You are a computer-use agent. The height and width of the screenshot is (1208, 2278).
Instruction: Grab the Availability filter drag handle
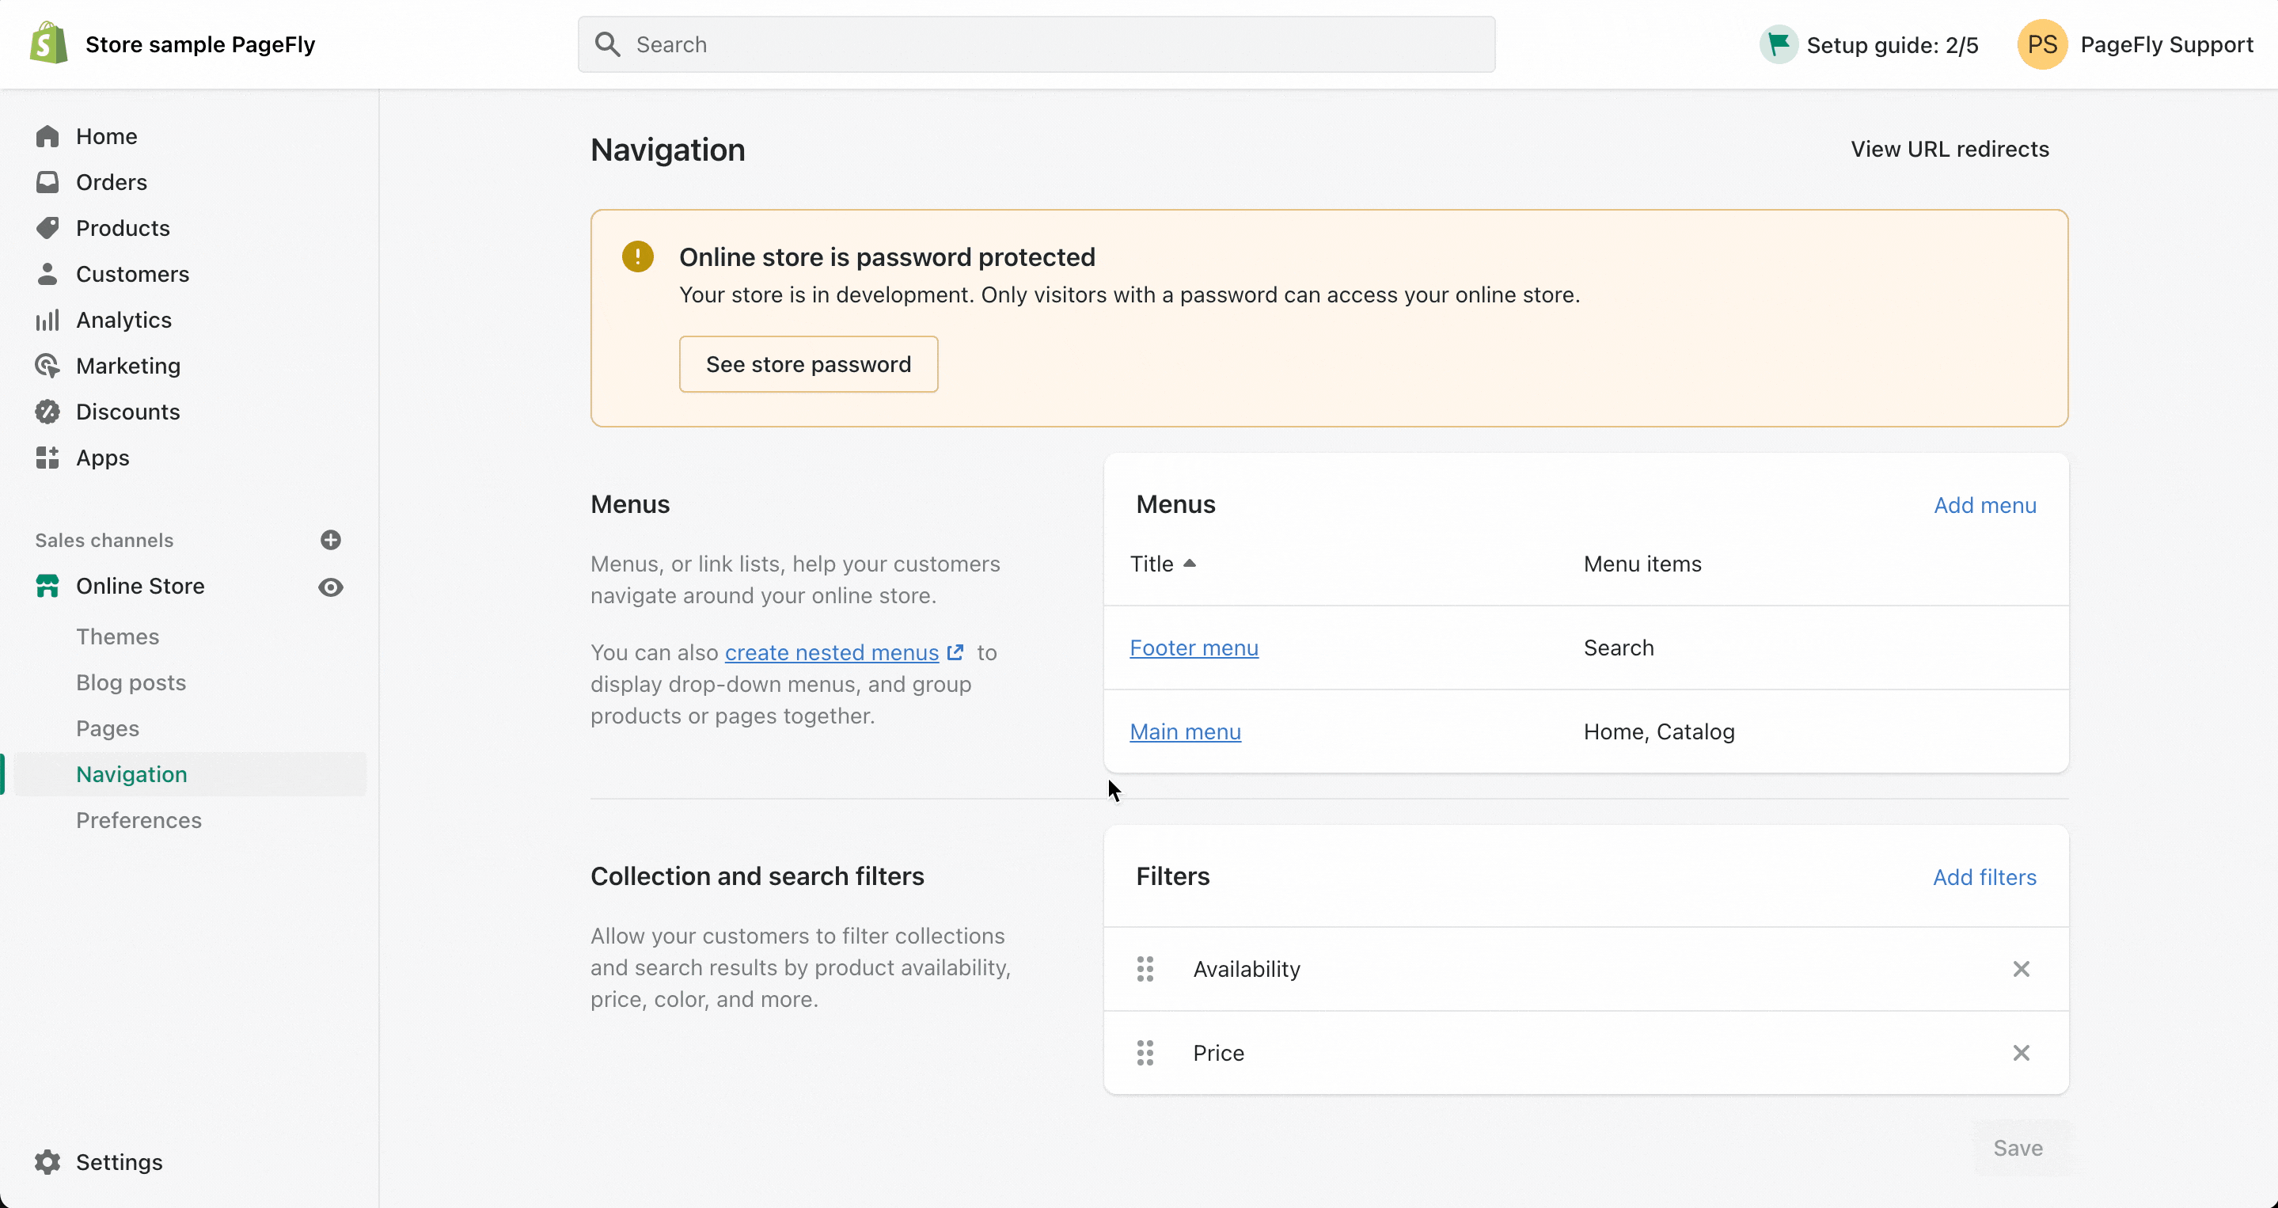click(x=1145, y=969)
